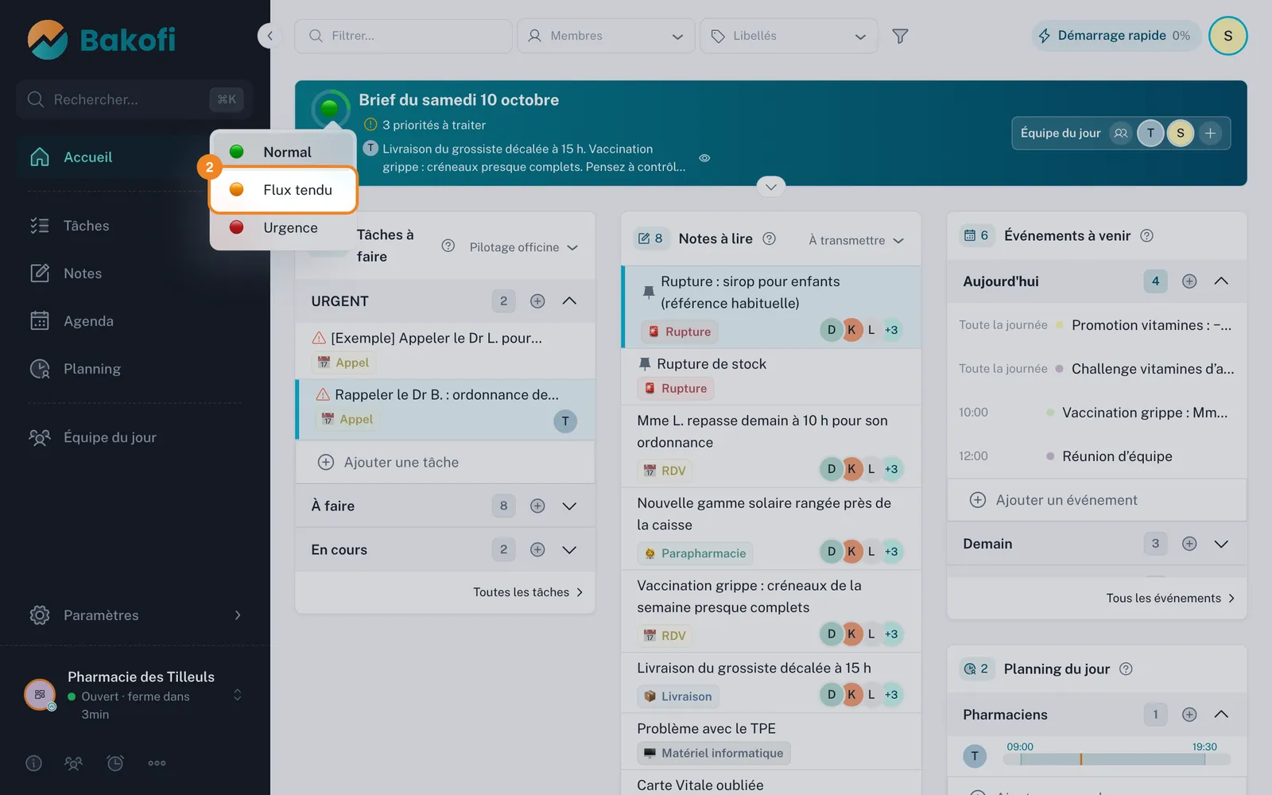1272x795 pixels.
Task: Select the Flux tendu status option
Action: pos(283,190)
